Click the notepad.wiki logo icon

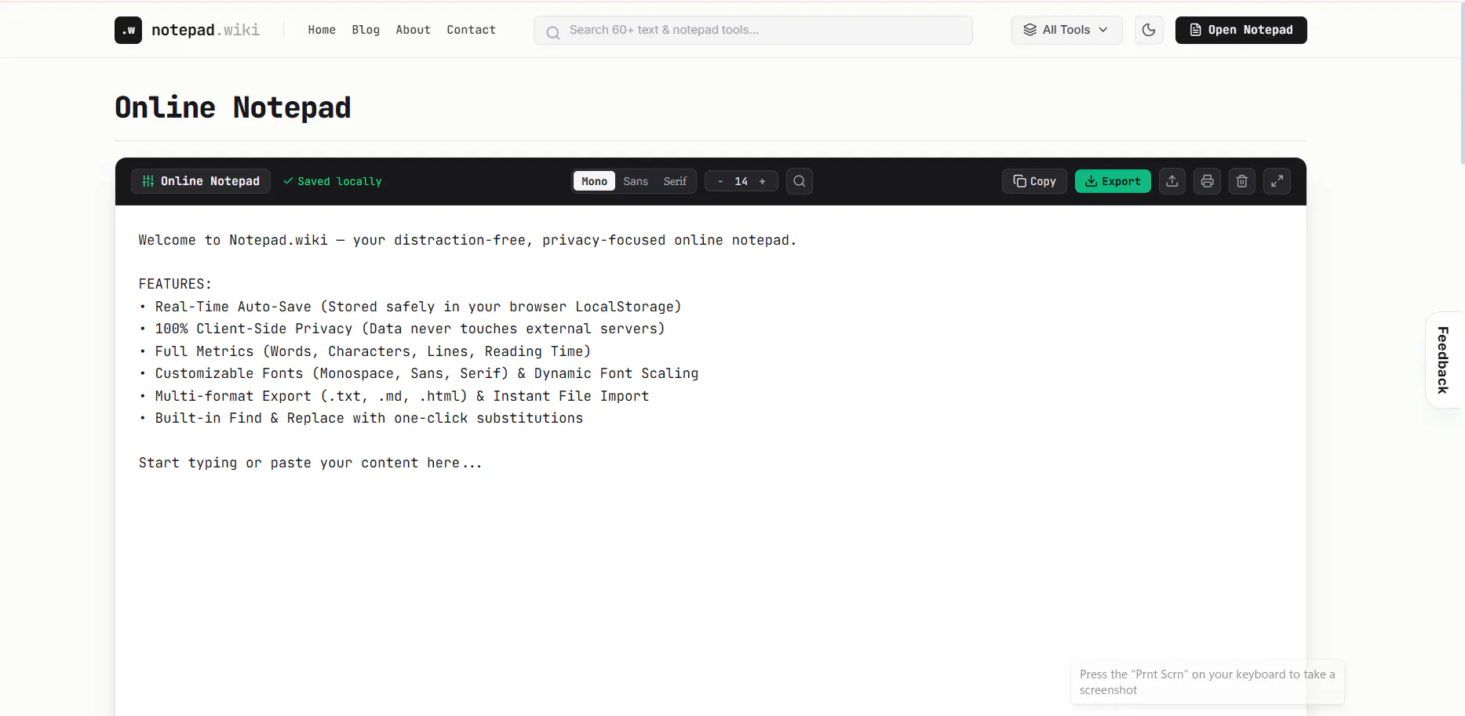click(x=128, y=30)
